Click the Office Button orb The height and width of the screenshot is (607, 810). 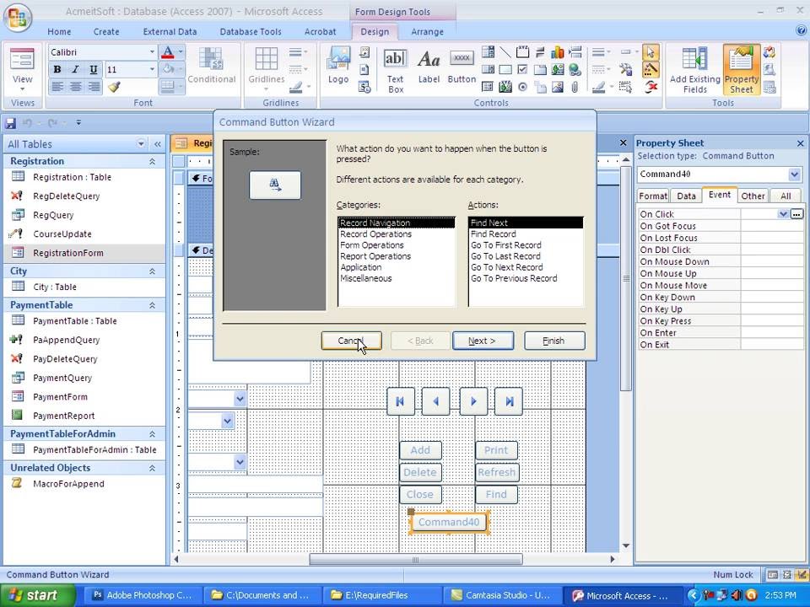[18, 17]
